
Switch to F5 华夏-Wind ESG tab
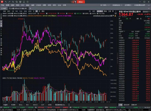[18, 9]
